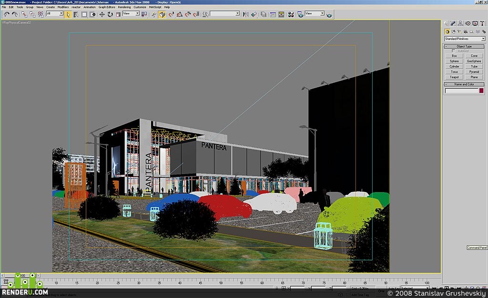488x298 pixels.
Task: Open the Hierarchy panel tab
Action: (460, 23)
